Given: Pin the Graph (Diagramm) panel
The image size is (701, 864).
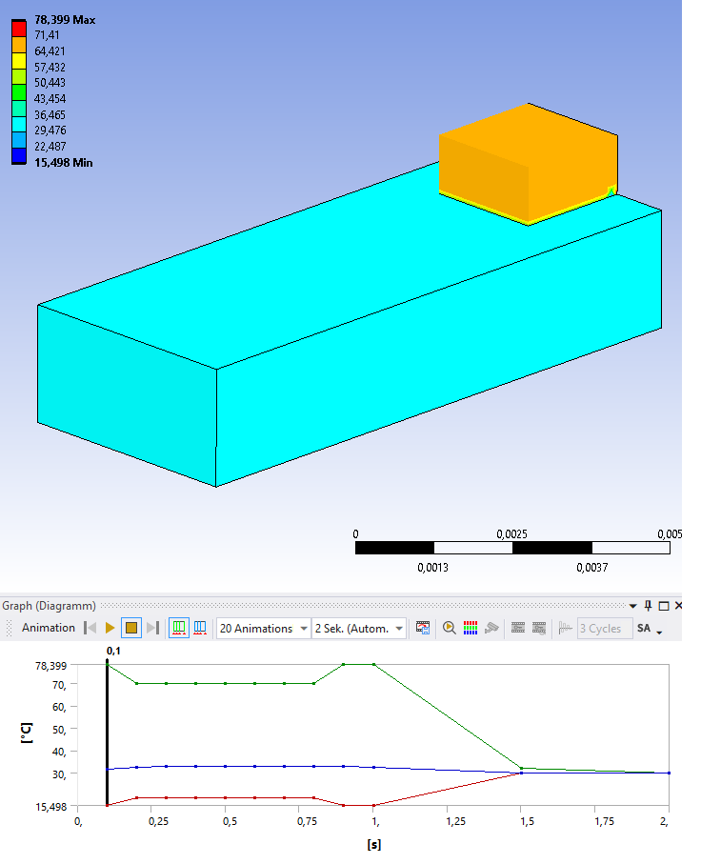Looking at the screenshot, I should coord(648,606).
